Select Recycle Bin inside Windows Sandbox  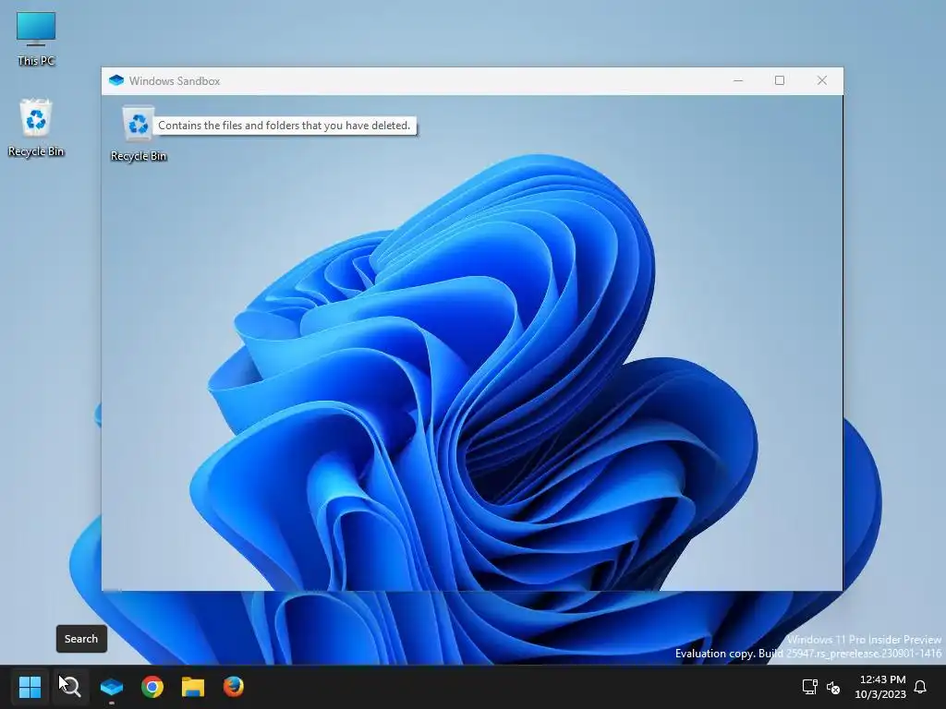tap(139, 135)
